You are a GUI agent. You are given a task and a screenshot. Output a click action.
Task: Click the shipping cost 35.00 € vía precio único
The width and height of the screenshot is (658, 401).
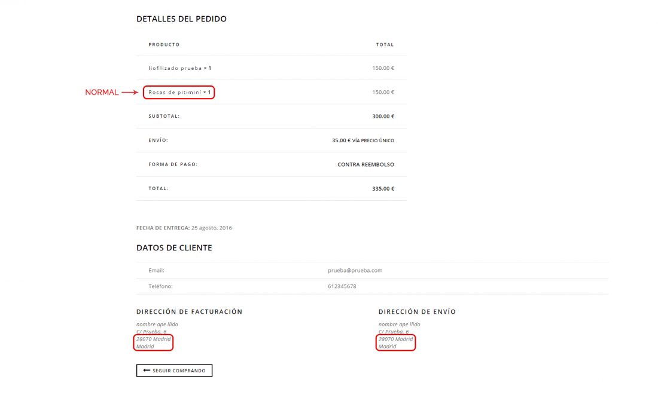(x=363, y=140)
